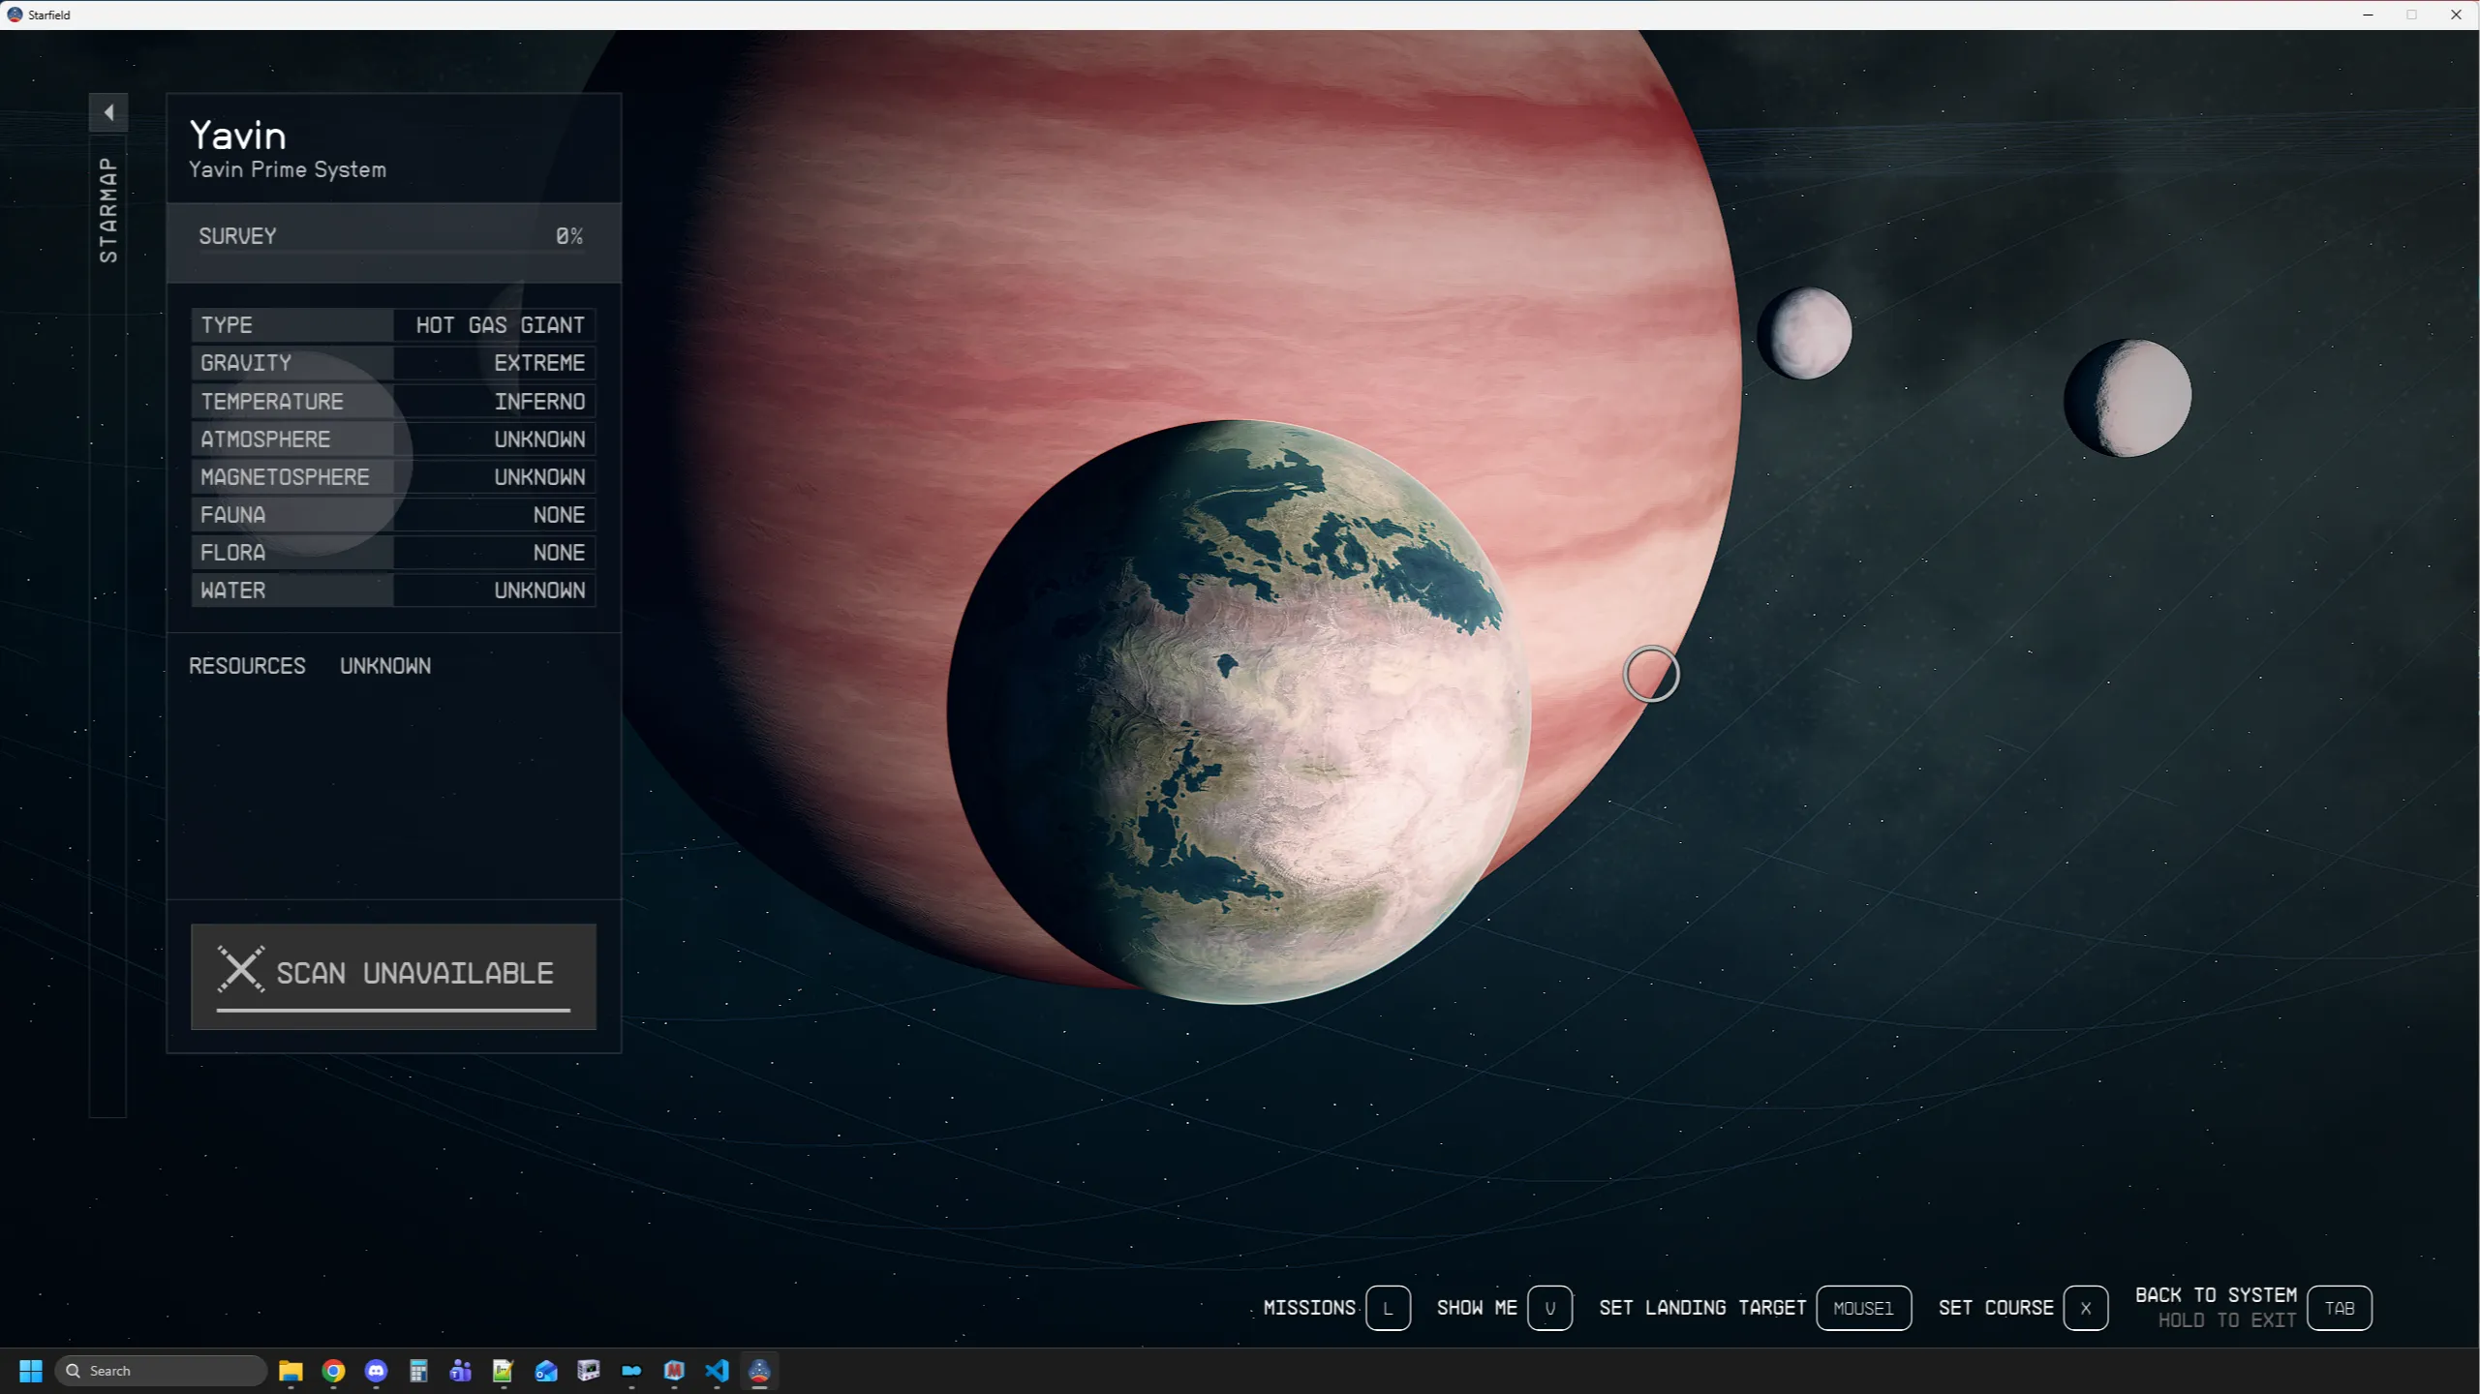2480x1394 pixels.
Task: Click the WATER row showing Unknown
Action: coord(393,591)
